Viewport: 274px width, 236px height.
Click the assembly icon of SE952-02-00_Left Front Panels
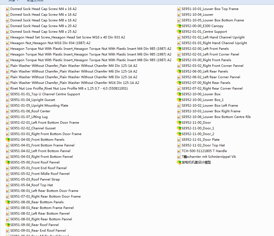point(179,48)
